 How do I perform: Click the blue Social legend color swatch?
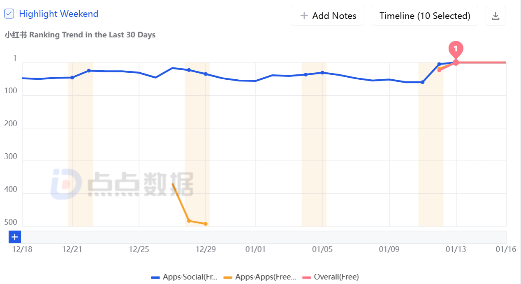(155, 277)
